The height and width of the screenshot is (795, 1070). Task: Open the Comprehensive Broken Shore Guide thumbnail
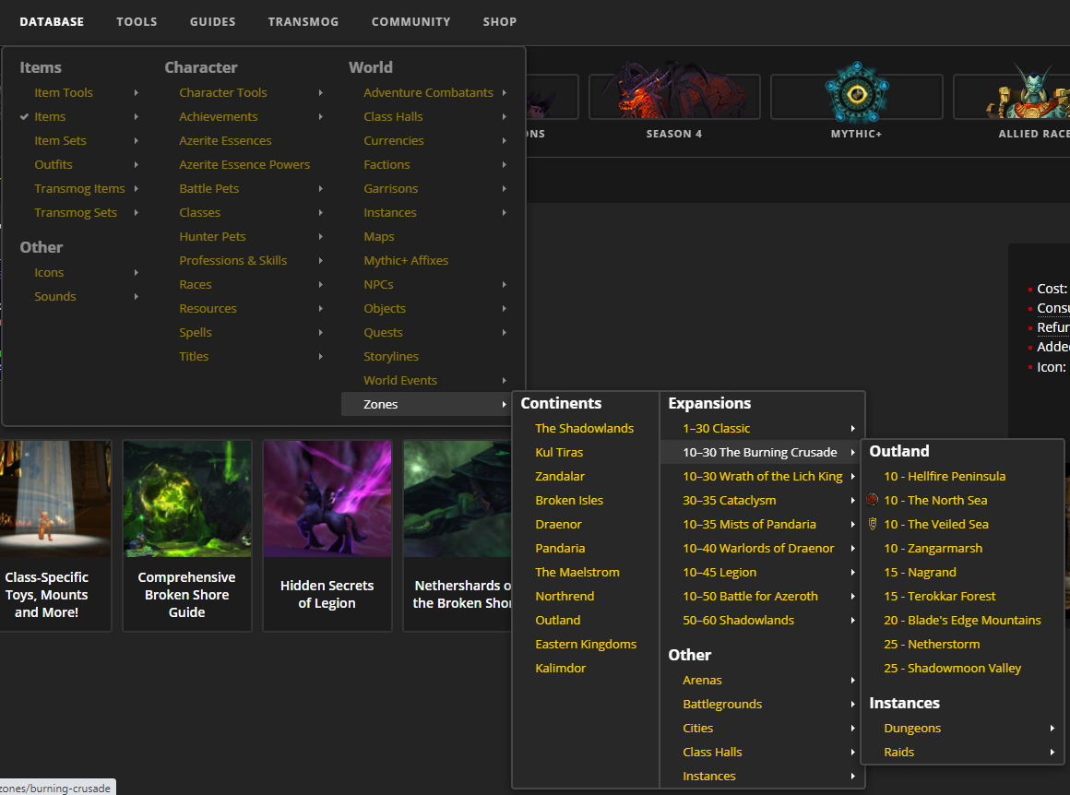pyautogui.click(x=186, y=535)
